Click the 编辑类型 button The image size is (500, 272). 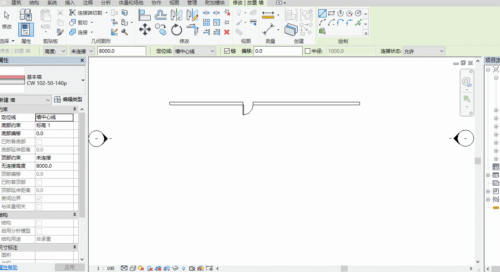coord(68,99)
